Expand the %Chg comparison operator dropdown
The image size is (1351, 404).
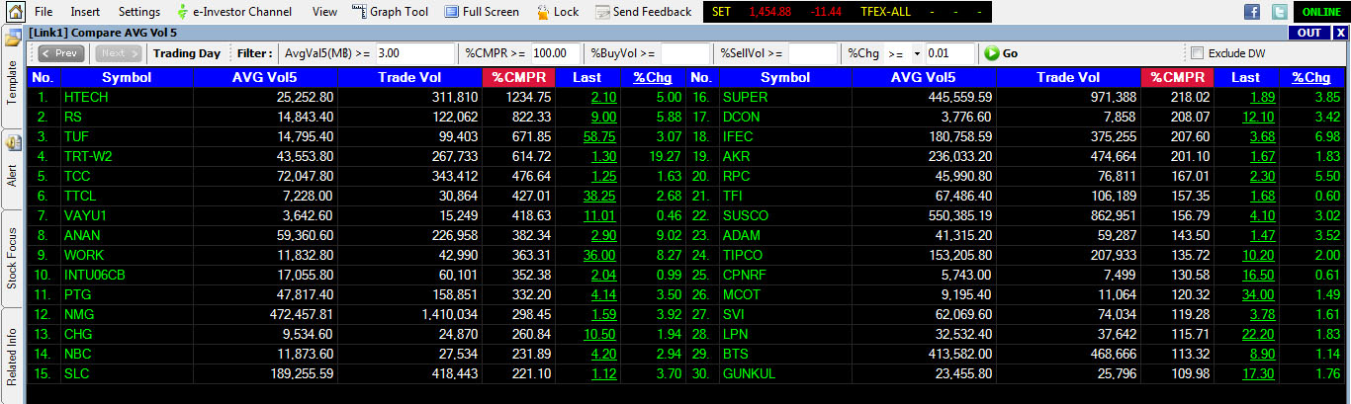point(903,53)
